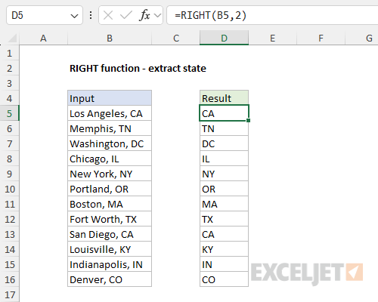Select column C header

click(x=176, y=39)
